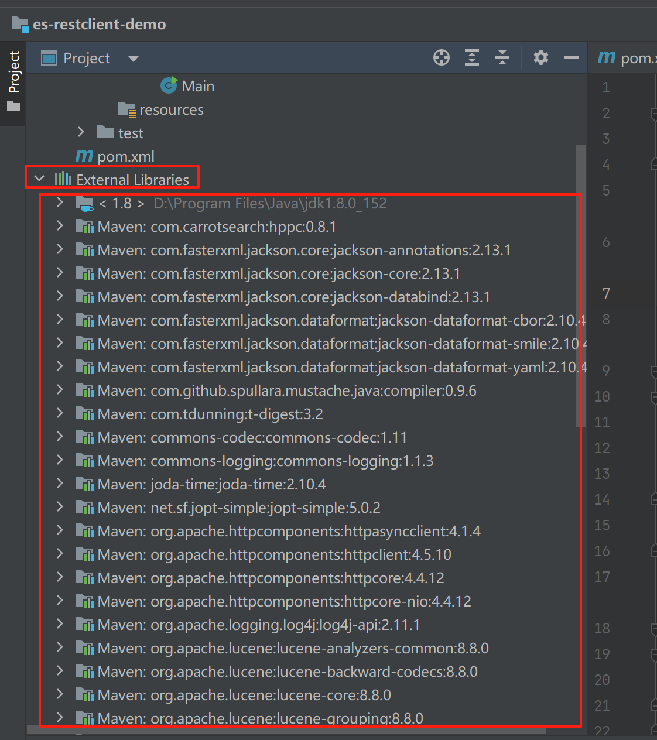Click library icon of commons-logging:1.1.3

(x=85, y=461)
